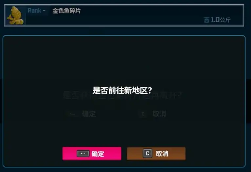Click the golden fish fragment item icon
The image size is (251, 172).
point(15,15)
